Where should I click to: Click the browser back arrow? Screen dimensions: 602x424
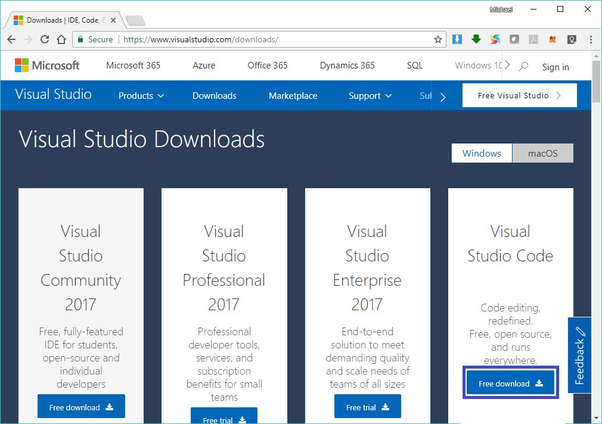coord(11,39)
